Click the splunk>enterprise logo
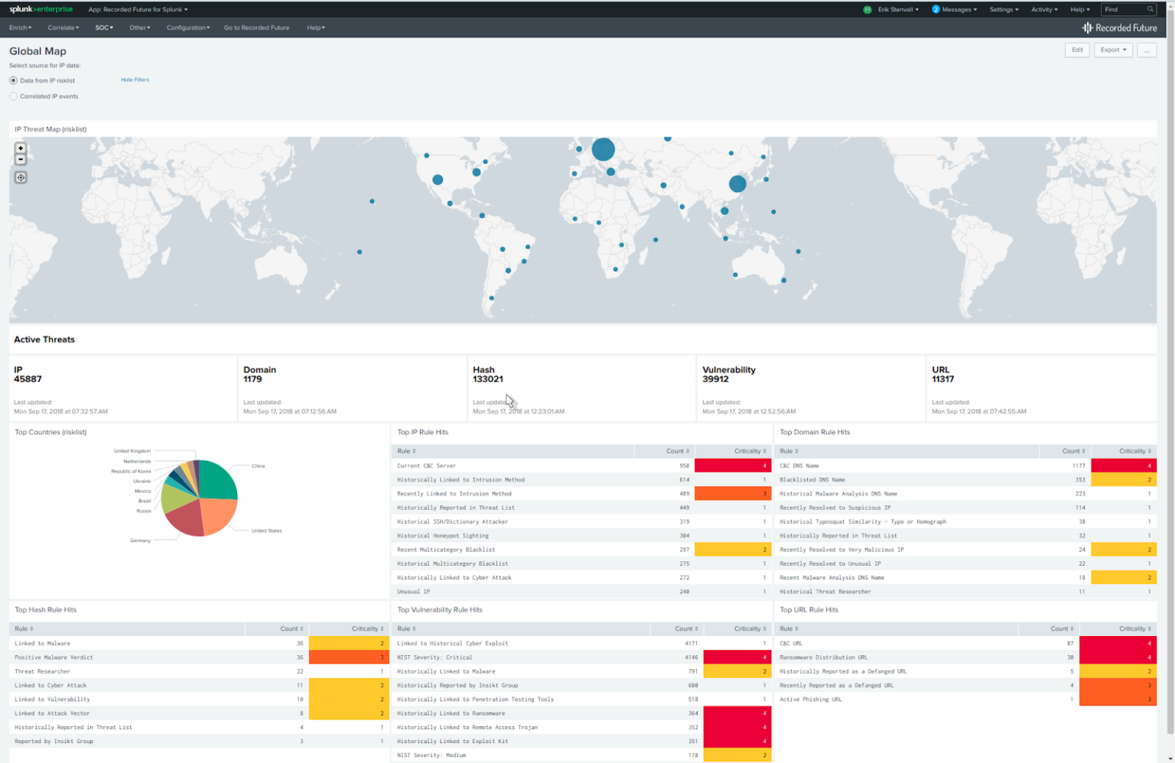Viewport: 1175px width, 763px height. pyautogui.click(x=40, y=9)
